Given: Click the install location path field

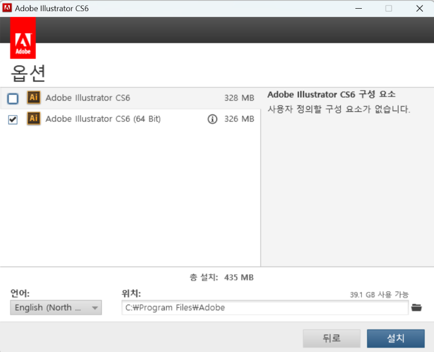Looking at the screenshot, I should 265,307.
